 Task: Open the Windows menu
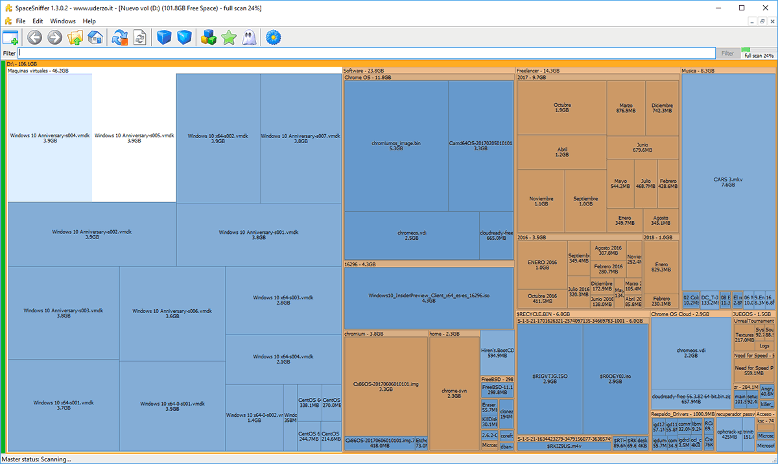[x=63, y=21]
